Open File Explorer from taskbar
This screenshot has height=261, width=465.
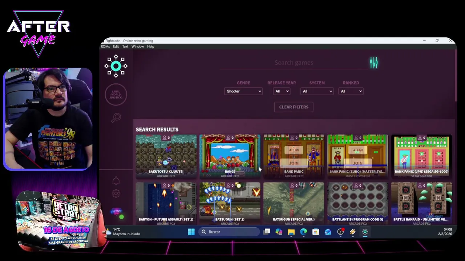(x=291, y=232)
